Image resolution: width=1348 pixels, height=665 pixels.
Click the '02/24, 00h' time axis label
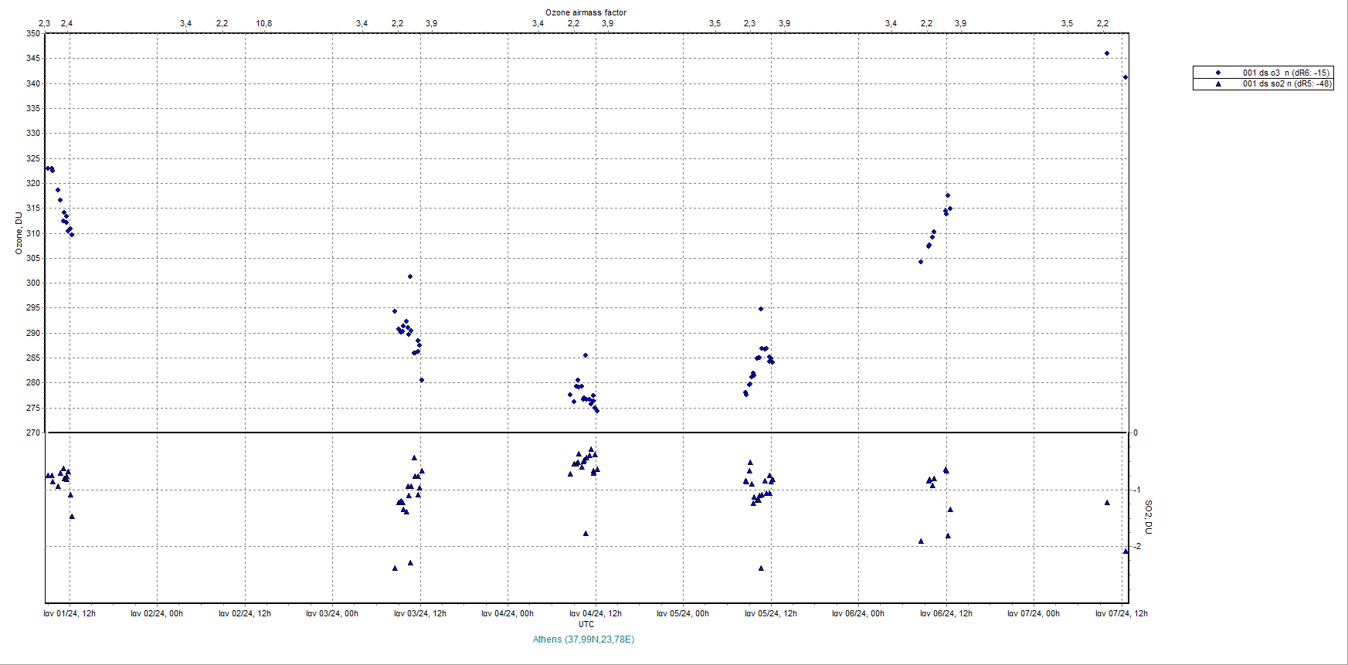tap(157, 613)
